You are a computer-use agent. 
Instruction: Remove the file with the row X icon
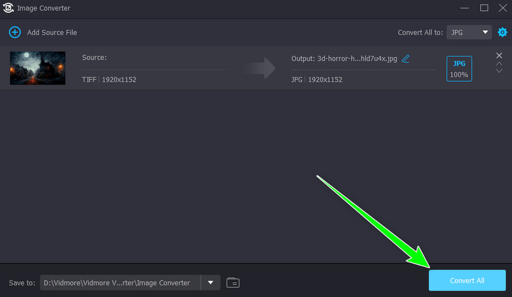tap(499, 56)
